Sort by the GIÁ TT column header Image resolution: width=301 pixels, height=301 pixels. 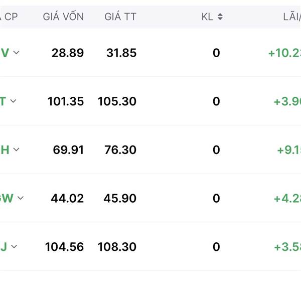[x=120, y=17]
